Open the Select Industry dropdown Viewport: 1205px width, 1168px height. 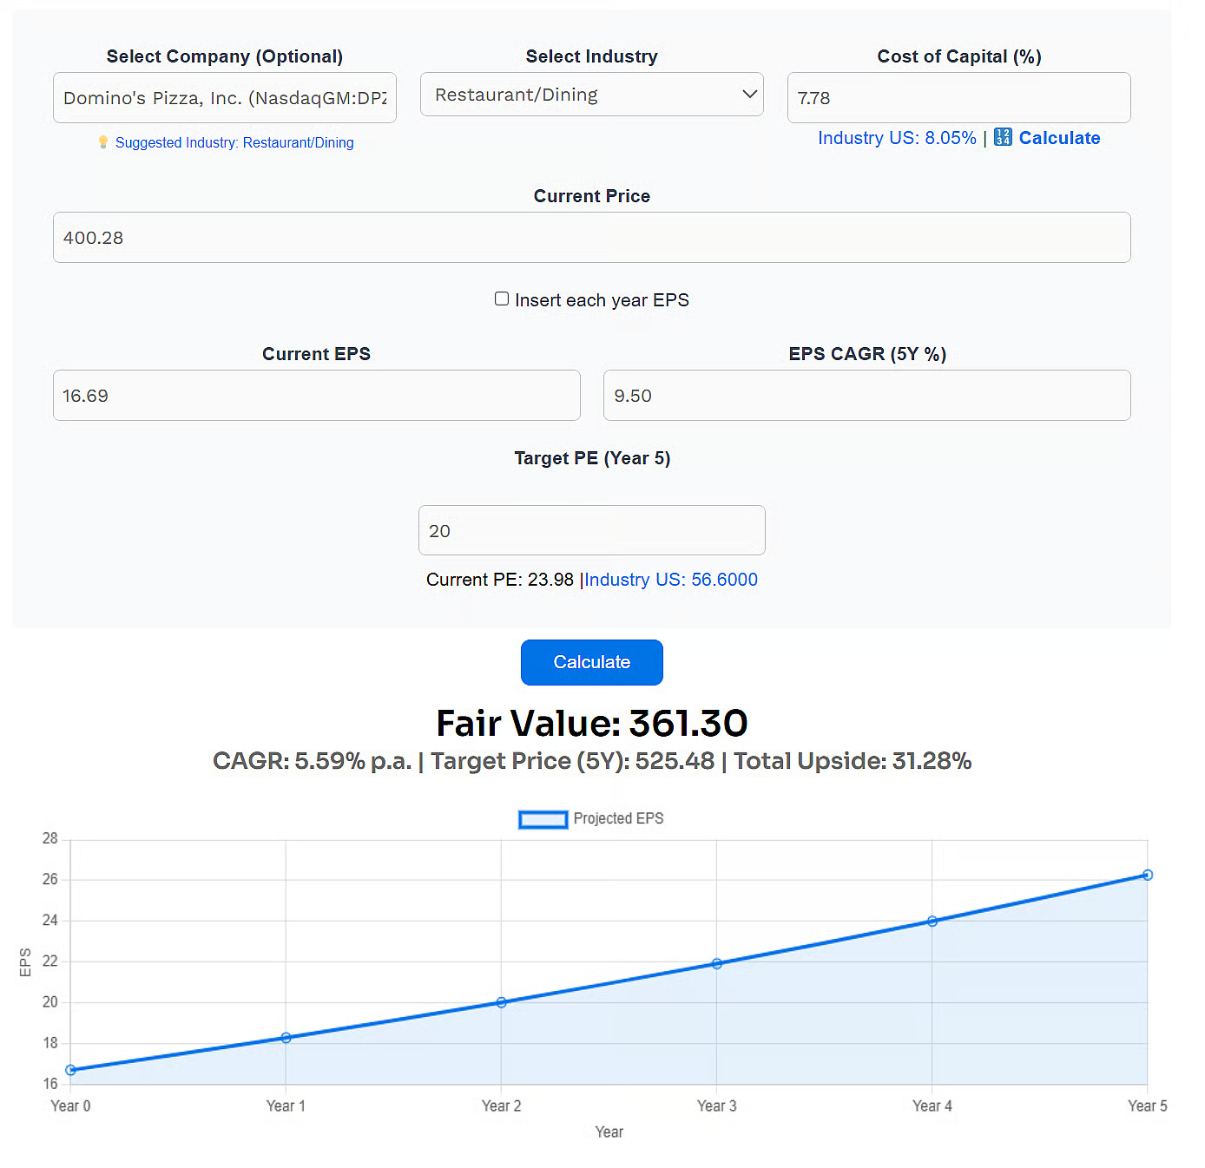point(591,94)
